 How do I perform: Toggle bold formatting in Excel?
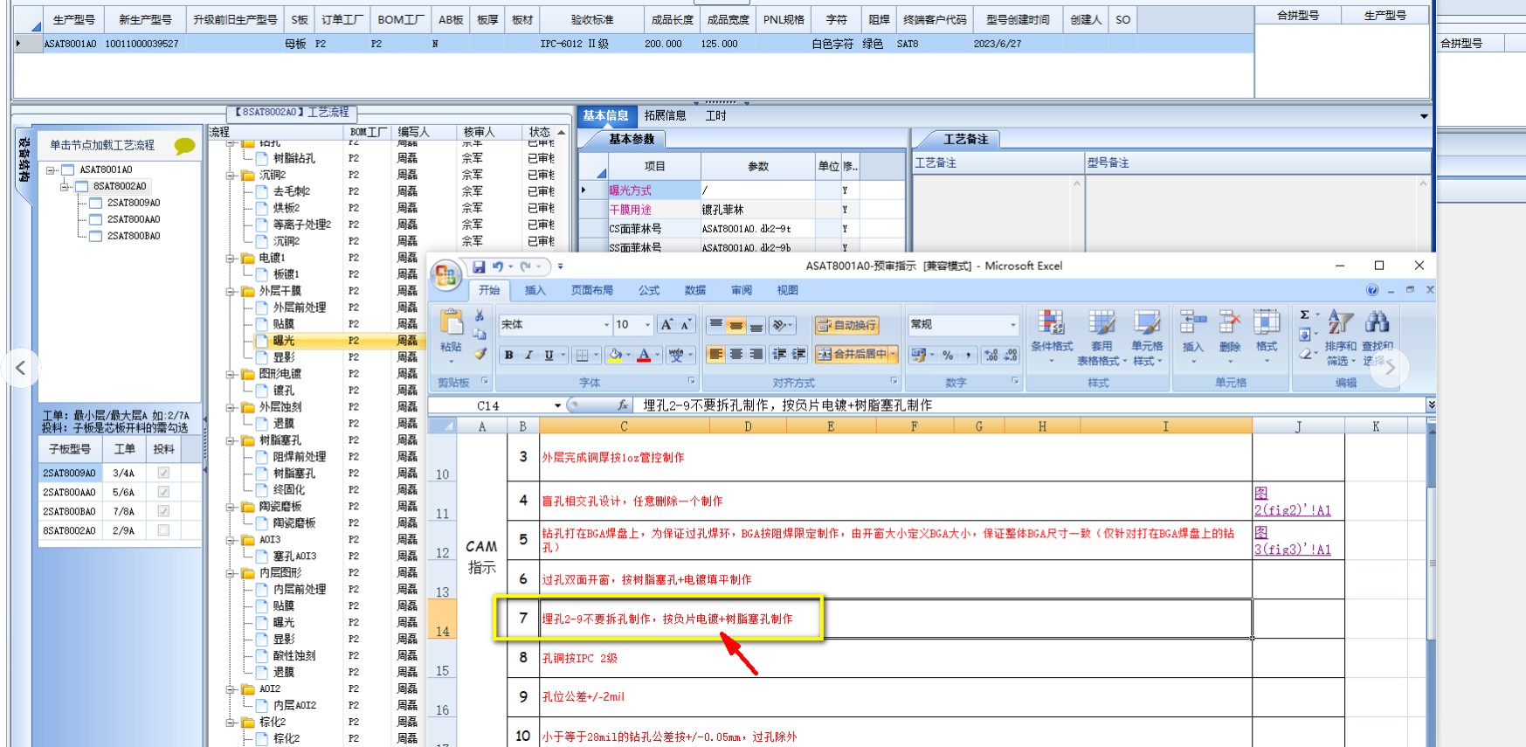tap(508, 355)
